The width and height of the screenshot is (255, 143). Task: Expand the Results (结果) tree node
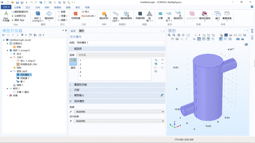tap(7, 96)
